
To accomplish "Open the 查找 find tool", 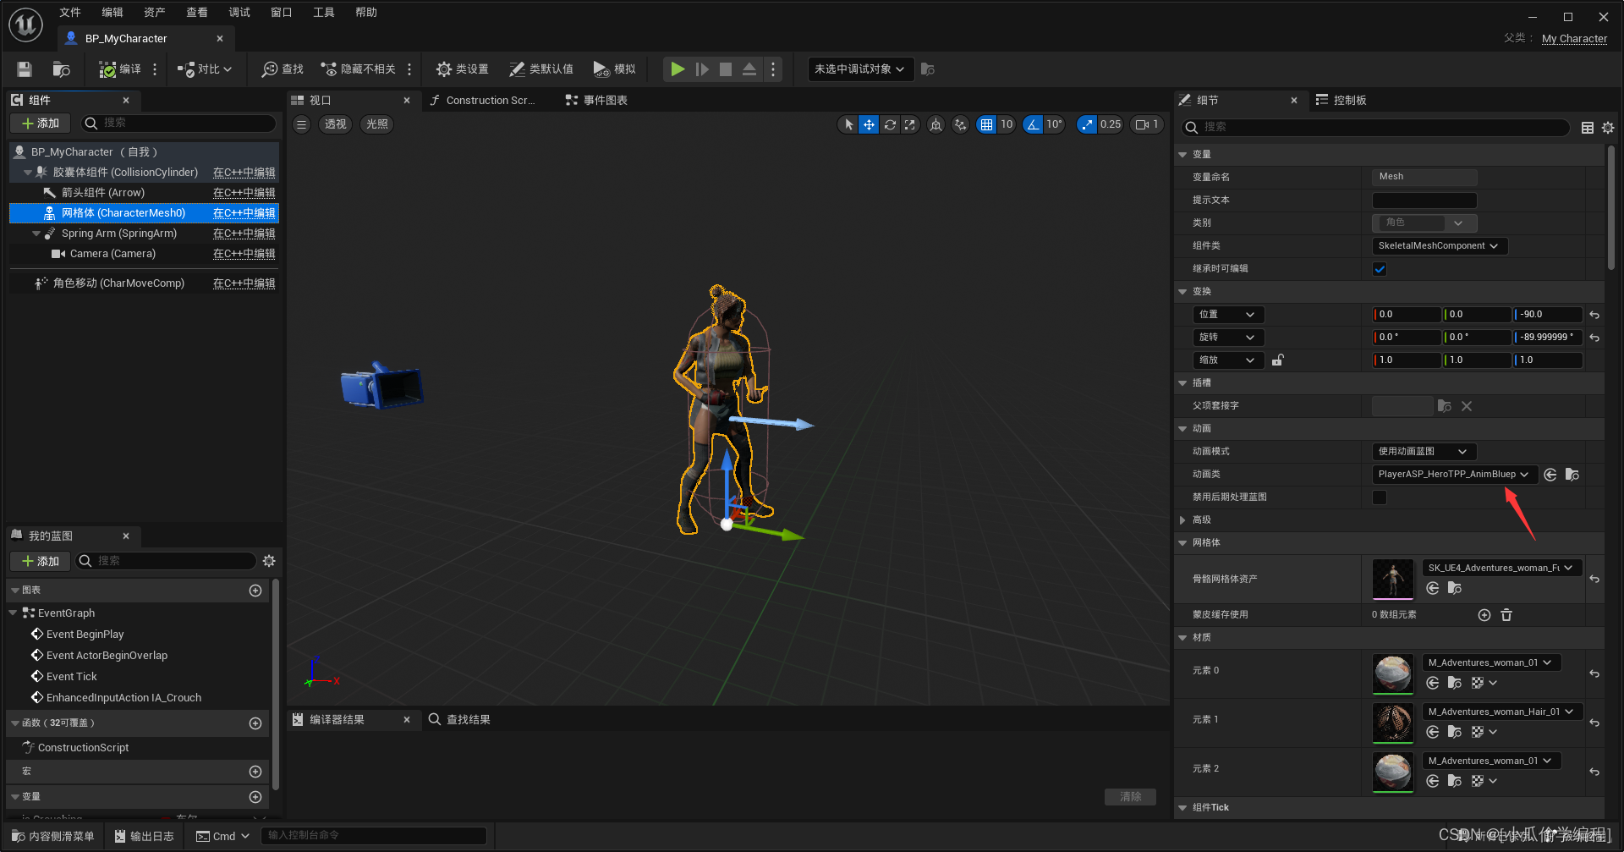I will [283, 69].
